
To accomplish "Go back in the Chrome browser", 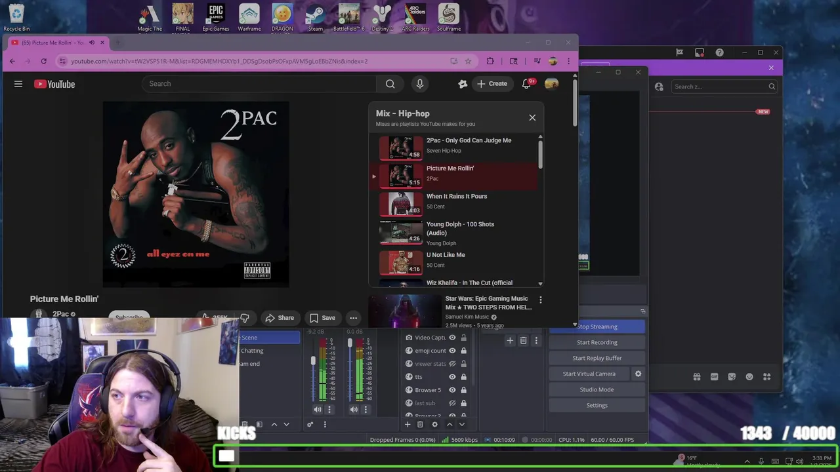I will point(12,61).
